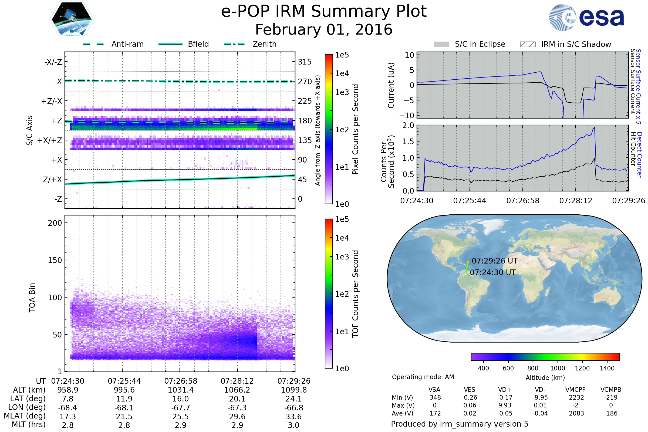Click the CASSIOPE satellite hexagon logo
The width and height of the screenshot is (648, 432).
click(72, 20)
